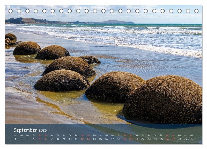
Task: Select red Saturday date 12
Action: pos(82,139)
